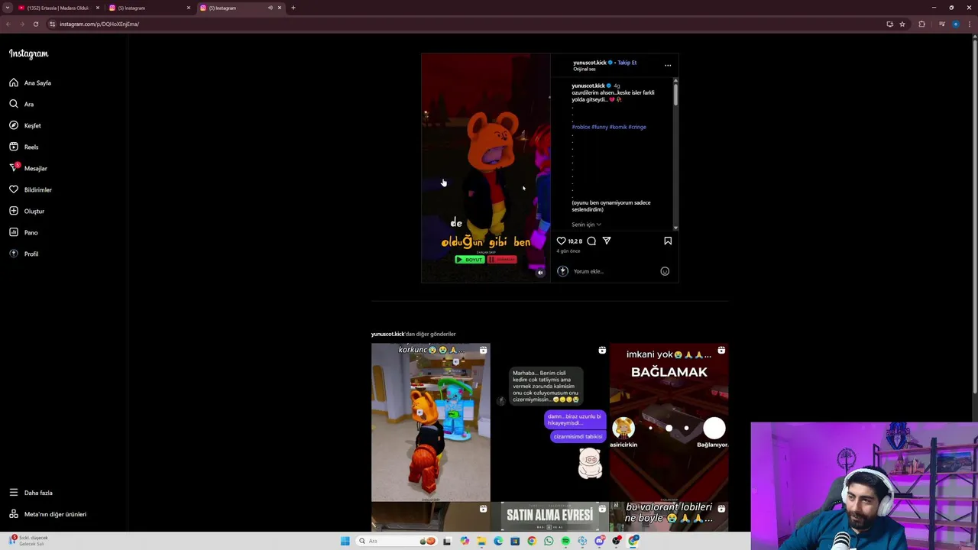Open Chrome three-dot menu
The width and height of the screenshot is (978, 550).
point(970,24)
